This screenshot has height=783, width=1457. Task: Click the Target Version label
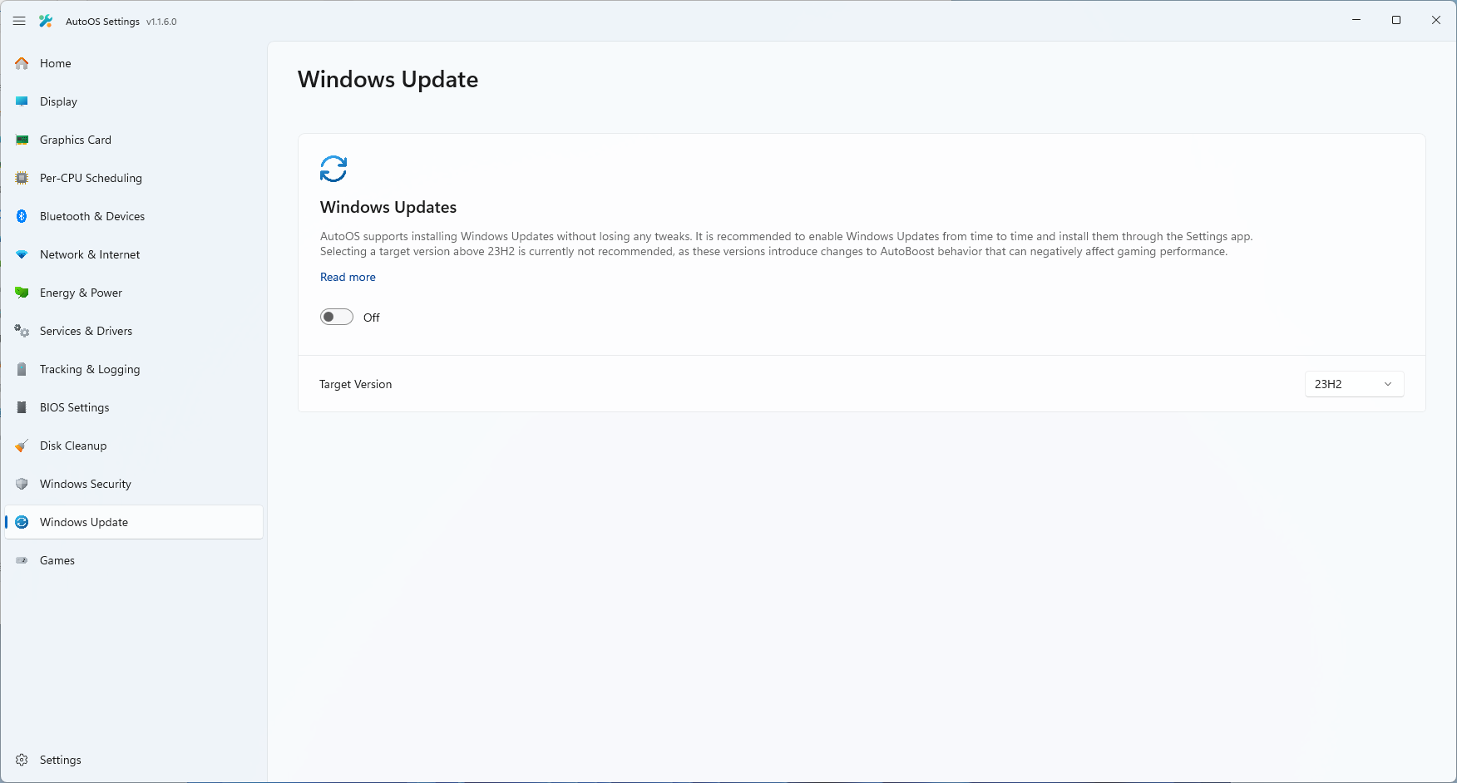(x=355, y=384)
